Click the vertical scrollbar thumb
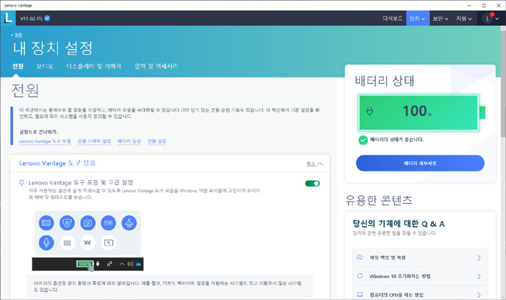 (x=503, y=84)
